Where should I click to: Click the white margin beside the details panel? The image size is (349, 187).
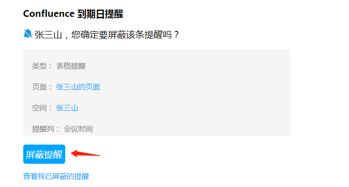(x=318, y=93)
